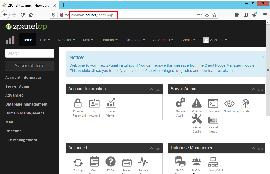Go to Database Management in sidebar
The height and width of the screenshot is (174, 270).
[x=26, y=104]
